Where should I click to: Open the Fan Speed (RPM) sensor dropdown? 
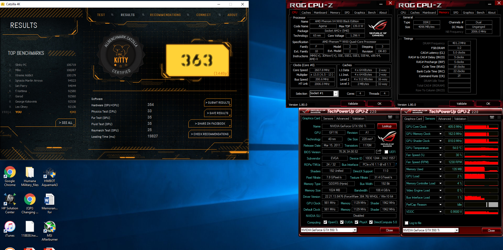(440, 162)
